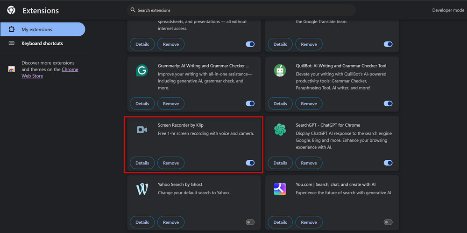Open Details for QuillBot
467x233 pixels.
pos(280,103)
